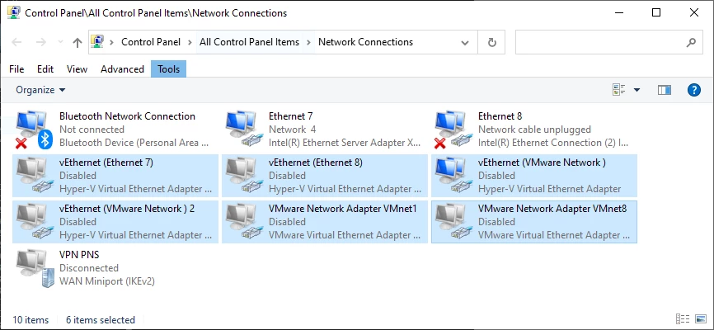Open the Advanced menu
714x330 pixels.
pos(122,69)
